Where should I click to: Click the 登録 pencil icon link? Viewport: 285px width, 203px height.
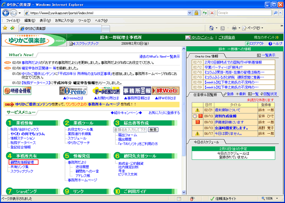[x=228, y=94]
